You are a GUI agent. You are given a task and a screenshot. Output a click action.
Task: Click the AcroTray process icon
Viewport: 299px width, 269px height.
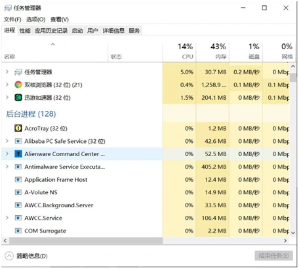pos(18,128)
